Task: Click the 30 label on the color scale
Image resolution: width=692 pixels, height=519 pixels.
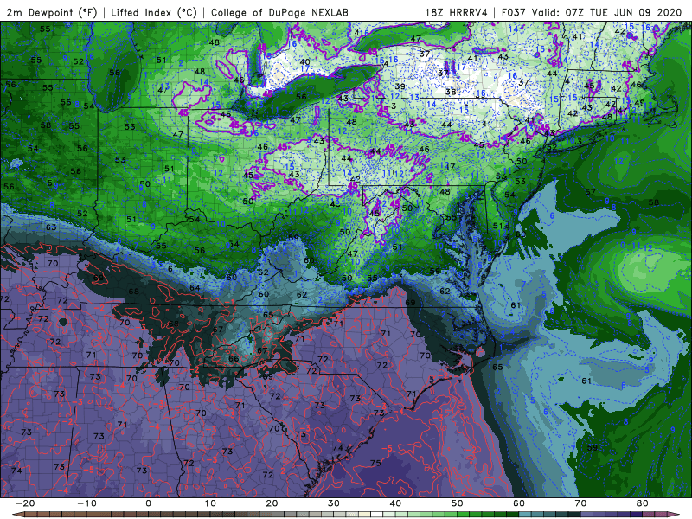Action: [334, 503]
